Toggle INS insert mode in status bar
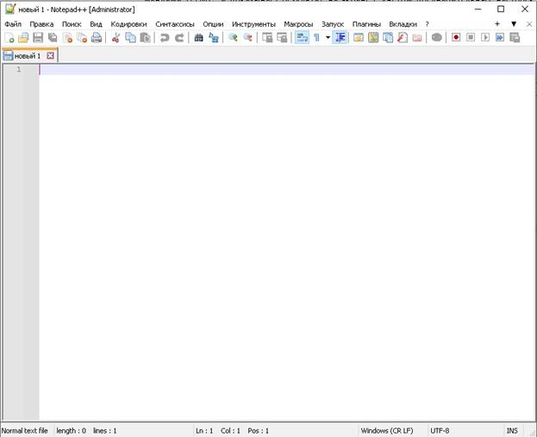 512,430
